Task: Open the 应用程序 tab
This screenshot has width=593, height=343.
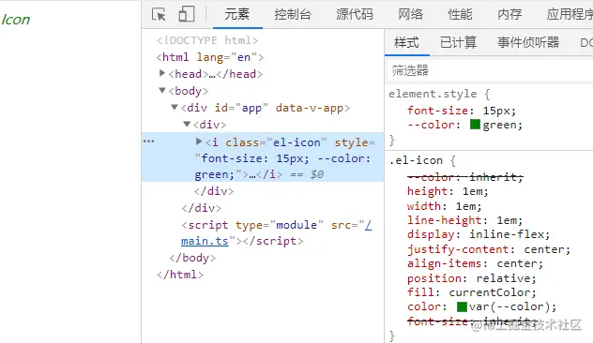Action: coord(570,14)
